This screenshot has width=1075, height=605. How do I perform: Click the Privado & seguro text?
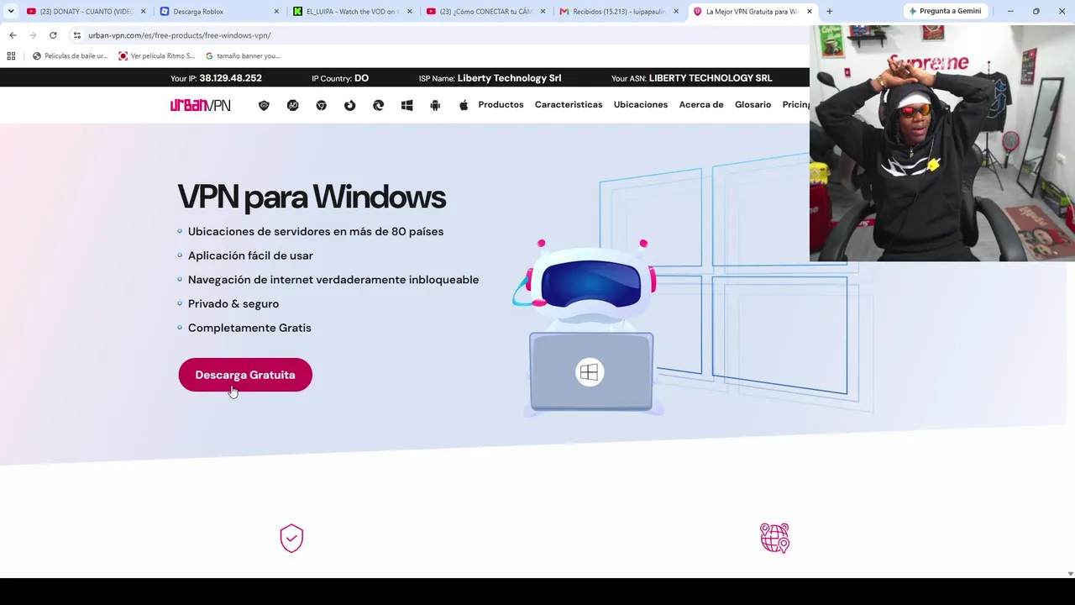(233, 304)
